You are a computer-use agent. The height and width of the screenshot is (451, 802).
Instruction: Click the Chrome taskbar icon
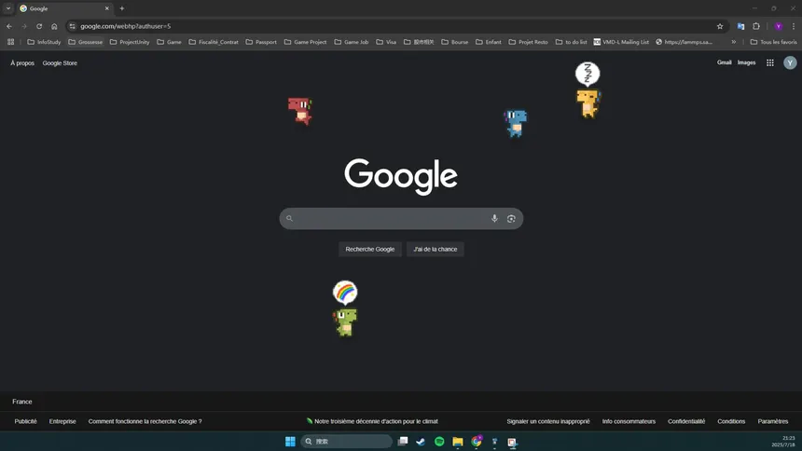(477, 442)
